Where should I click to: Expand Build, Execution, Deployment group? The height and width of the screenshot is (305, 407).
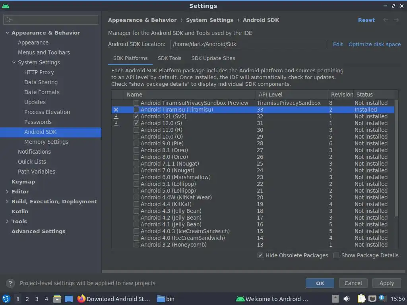tap(7, 201)
